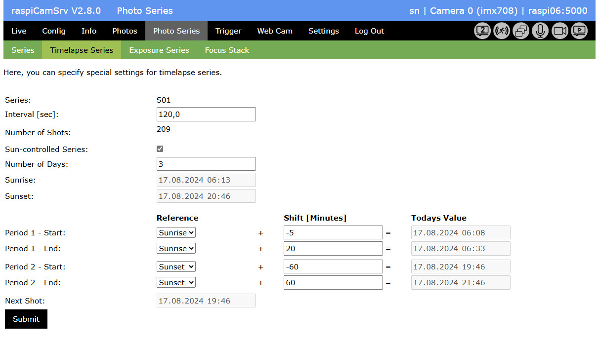Click the live stream play icon
598x340 pixels.
579,31
